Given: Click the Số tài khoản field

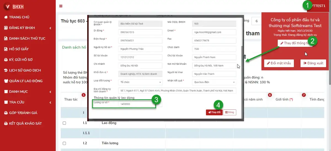Looking at the screenshot, I should click(140, 57).
